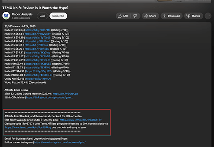Click the Knife #8 Rating 9/10 text
The width and height of the screenshot is (214, 147).
point(60,56)
